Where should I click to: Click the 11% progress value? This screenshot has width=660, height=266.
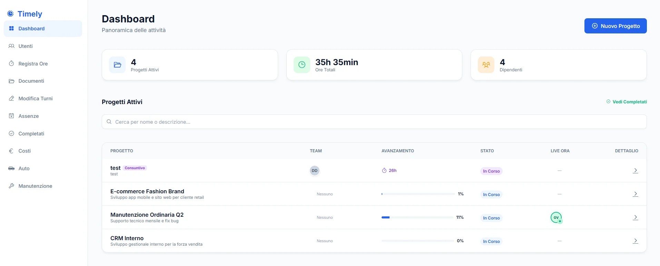pos(460,217)
